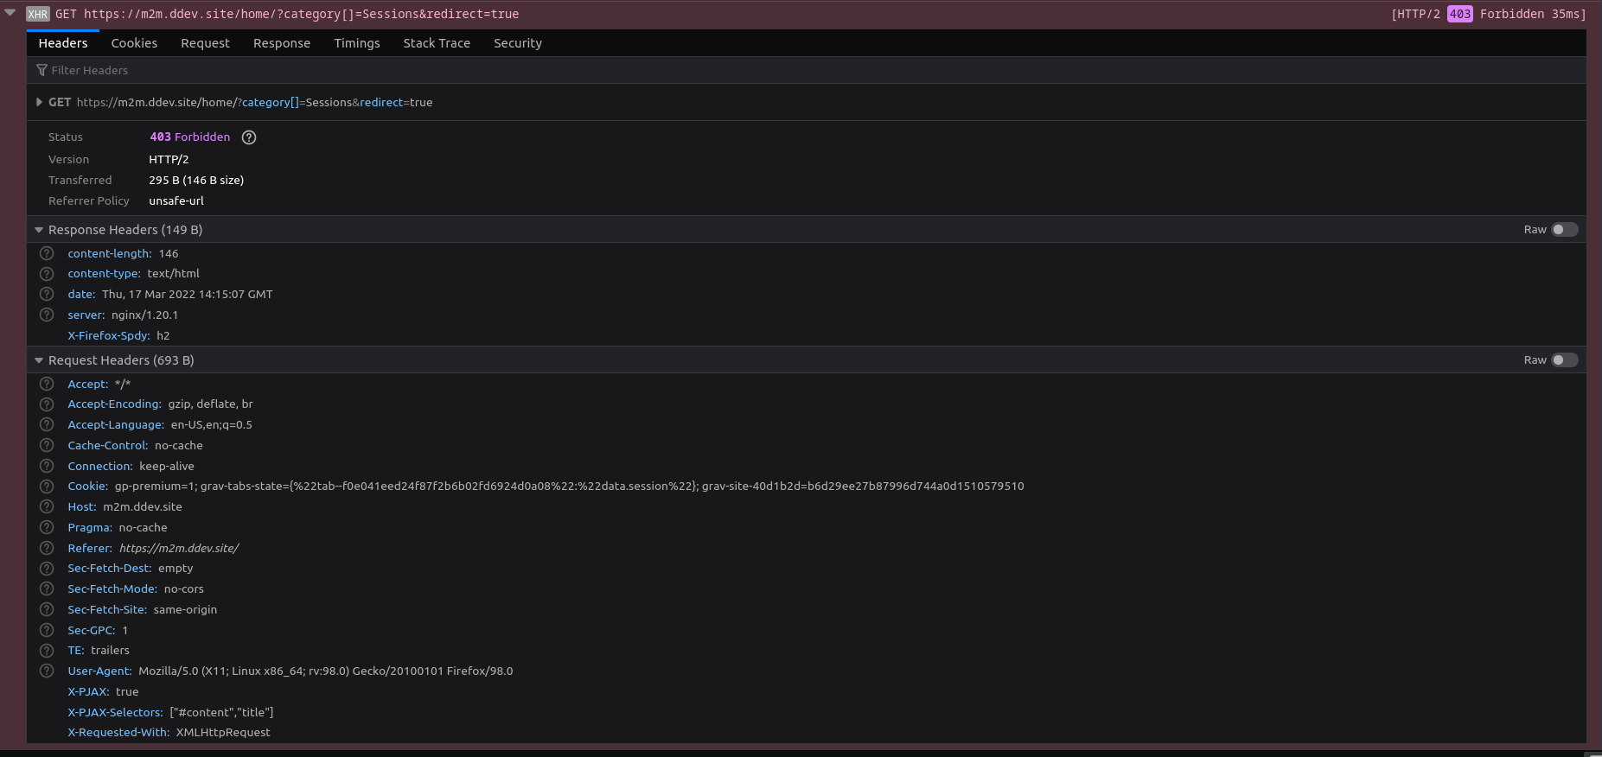Open the Request tab
This screenshot has width=1602, height=757.
pos(205,43)
